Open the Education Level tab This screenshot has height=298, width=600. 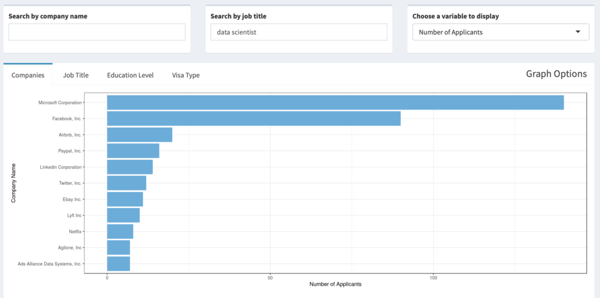click(131, 75)
